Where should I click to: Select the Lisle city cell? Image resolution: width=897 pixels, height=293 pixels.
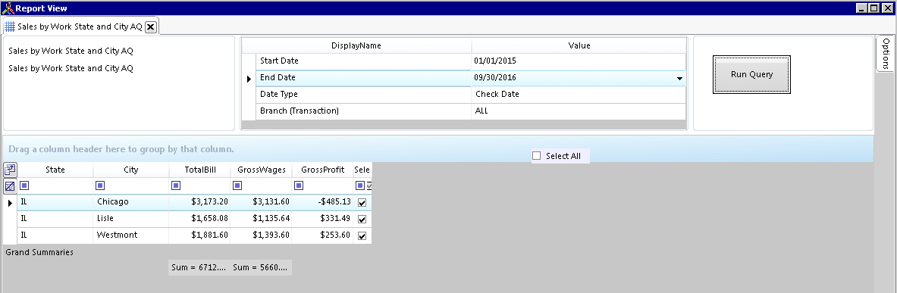coord(131,219)
